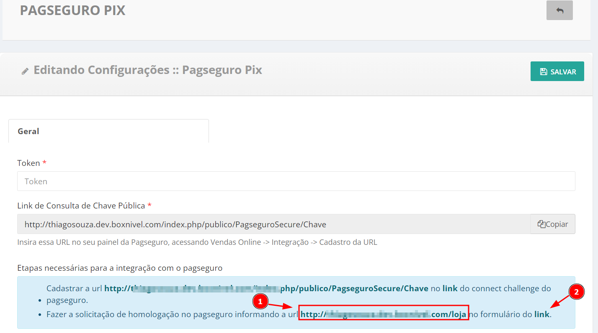This screenshot has width=598, height=333.
Task: Click the floppy disk icon on Salvar
Action: click(544, 71)
